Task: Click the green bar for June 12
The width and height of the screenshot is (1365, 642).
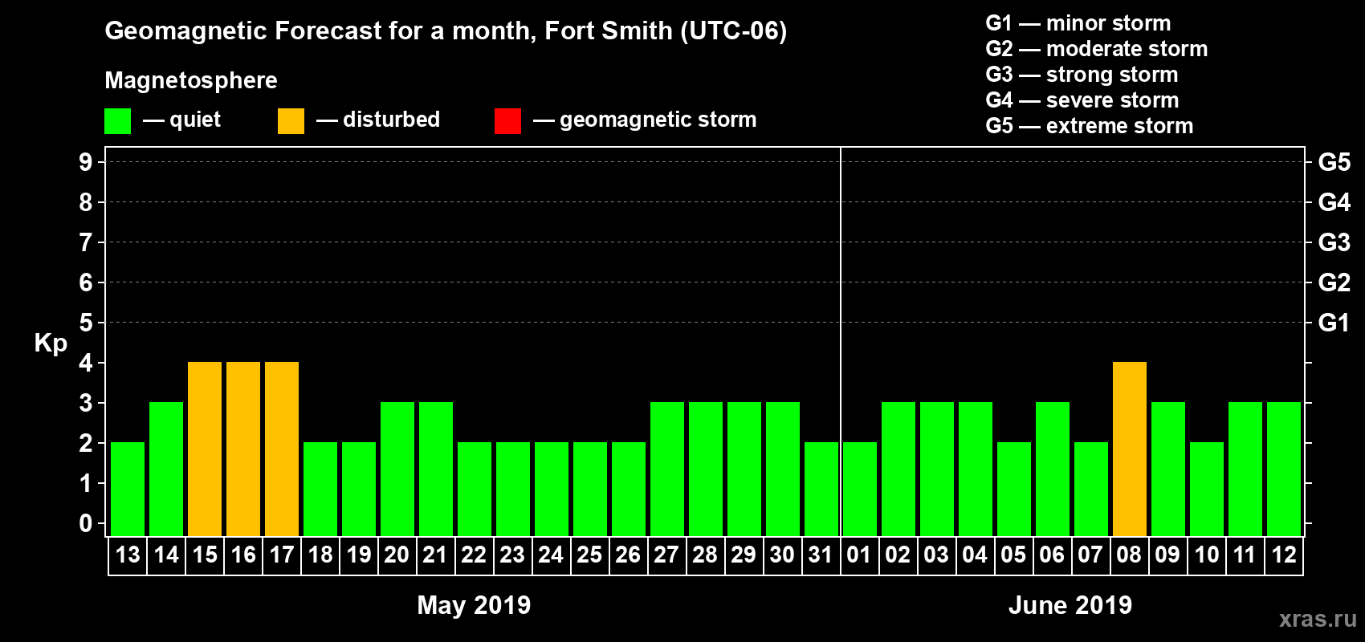Action: coord(1284,469)
